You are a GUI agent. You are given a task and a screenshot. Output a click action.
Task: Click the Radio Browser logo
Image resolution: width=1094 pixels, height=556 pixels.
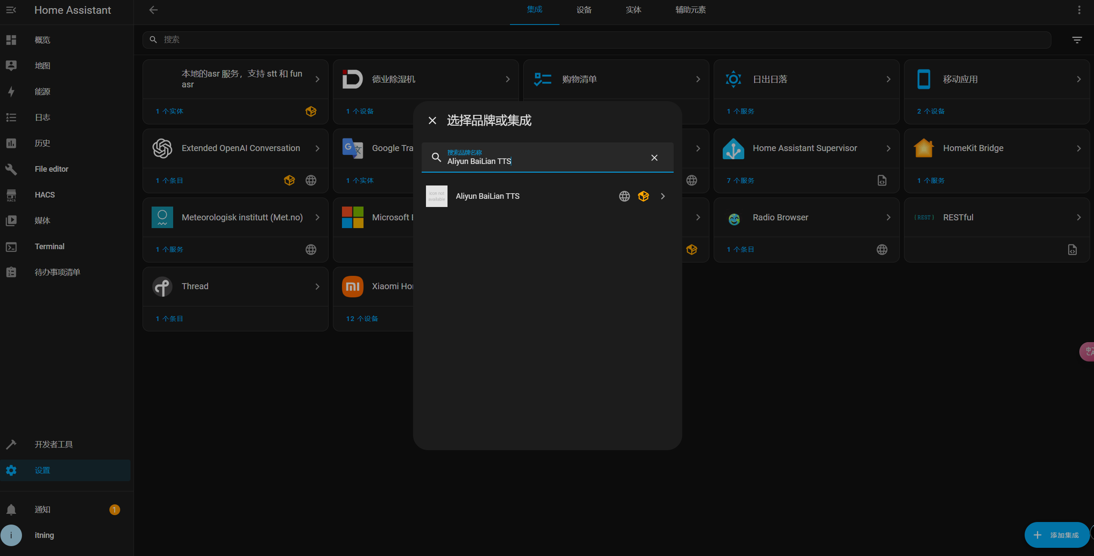734,219
